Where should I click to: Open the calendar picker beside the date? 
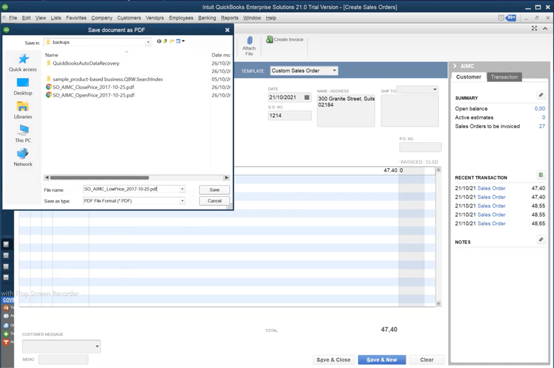[307, 97]
